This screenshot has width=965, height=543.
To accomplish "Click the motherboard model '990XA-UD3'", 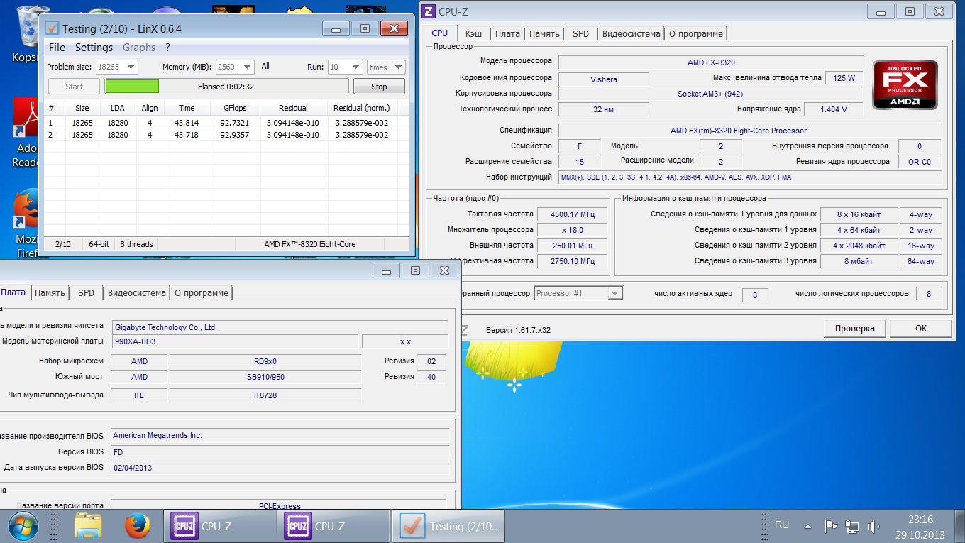I will point(236,341).
